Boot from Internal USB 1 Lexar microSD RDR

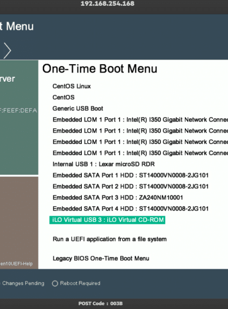104,164
